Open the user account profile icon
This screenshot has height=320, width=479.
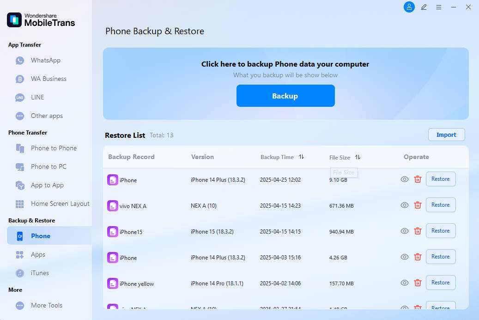[409, 7]
